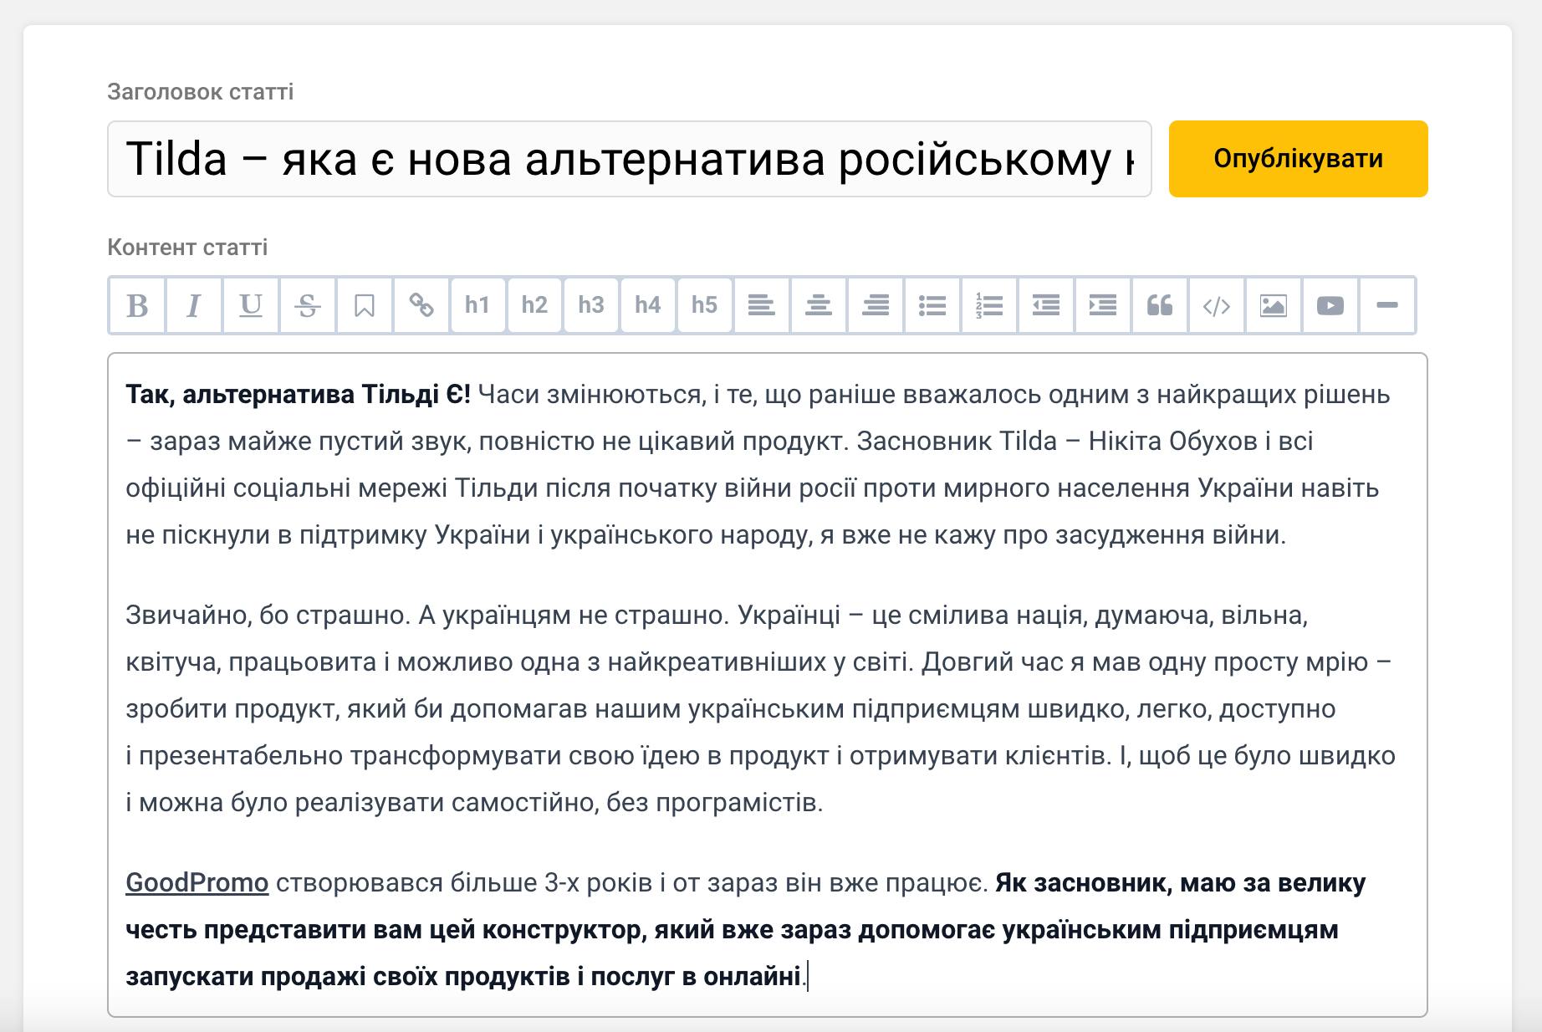Insert a numbered list
Viewport: 1542px width, 1032px height.
point(989,305)
